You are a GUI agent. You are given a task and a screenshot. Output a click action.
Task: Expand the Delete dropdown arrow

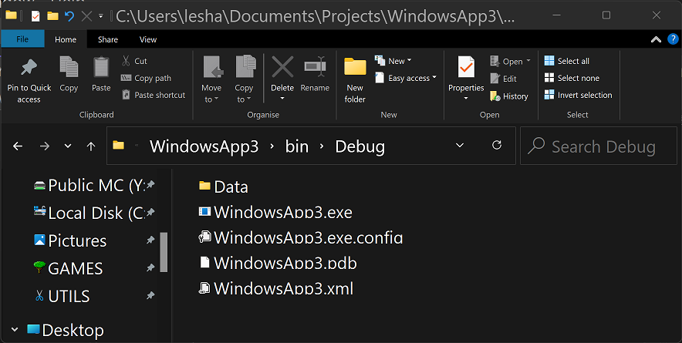pyautogui.click(x=282, y=98)
